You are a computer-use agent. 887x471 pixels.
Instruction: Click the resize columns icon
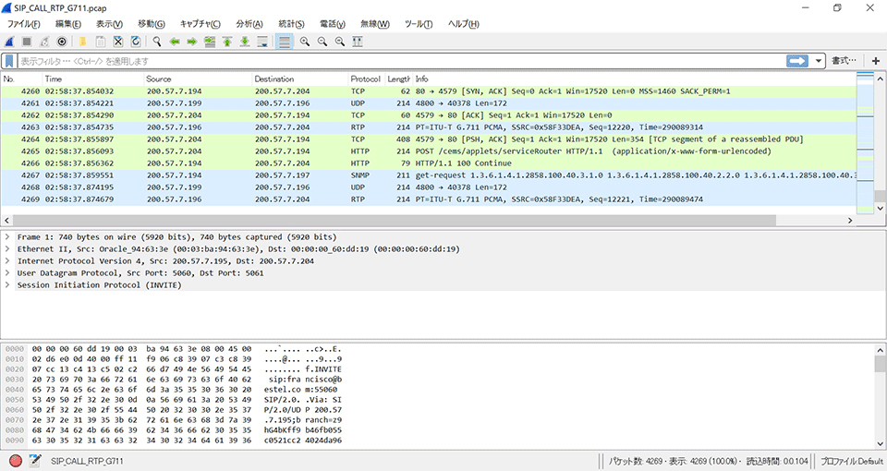click(x=358, y=42)
